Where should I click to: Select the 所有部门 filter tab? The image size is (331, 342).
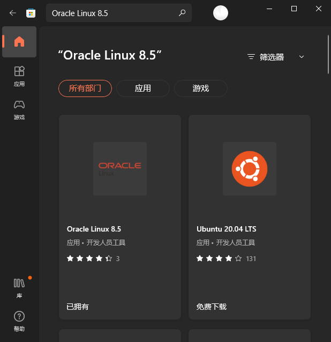click(85, 88)
